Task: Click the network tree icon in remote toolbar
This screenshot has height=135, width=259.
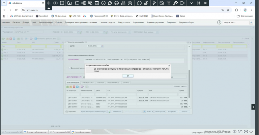Action: pos(83,3)
